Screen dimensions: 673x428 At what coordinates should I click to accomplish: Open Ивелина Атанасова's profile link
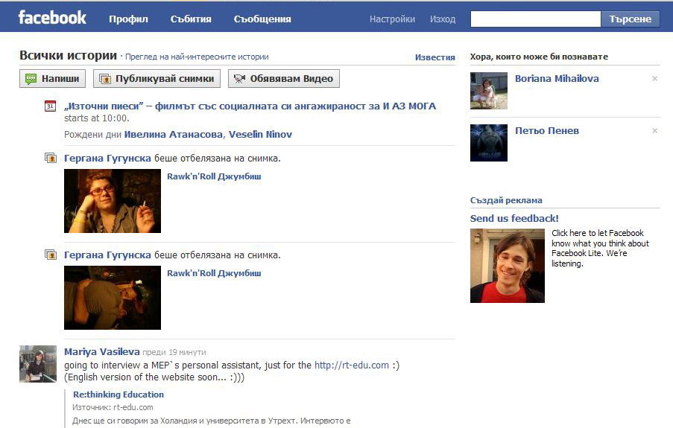[174, 134]
